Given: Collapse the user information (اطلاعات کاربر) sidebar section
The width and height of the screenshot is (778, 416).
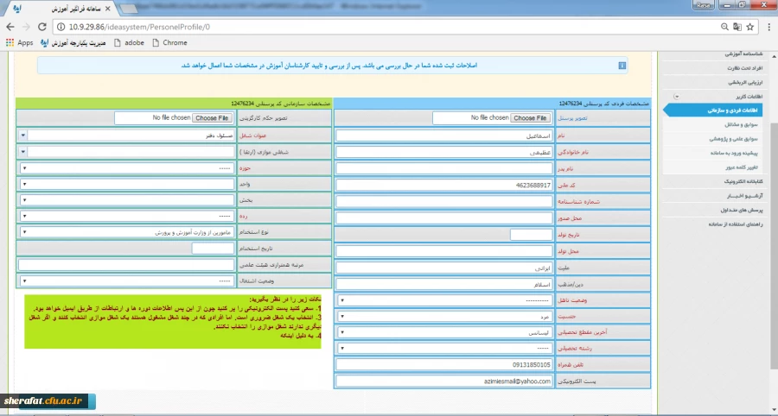Looking at the screenshot, I should coord(677,97).
